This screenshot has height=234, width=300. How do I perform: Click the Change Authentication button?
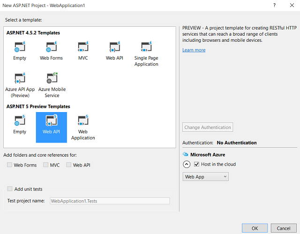point(208,127)
